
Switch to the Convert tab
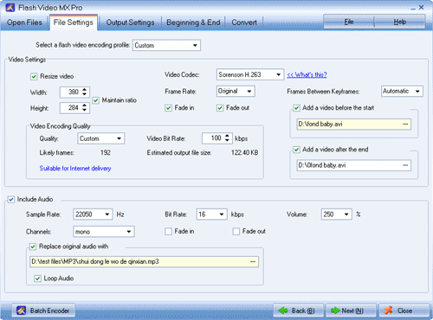(244, 22)
